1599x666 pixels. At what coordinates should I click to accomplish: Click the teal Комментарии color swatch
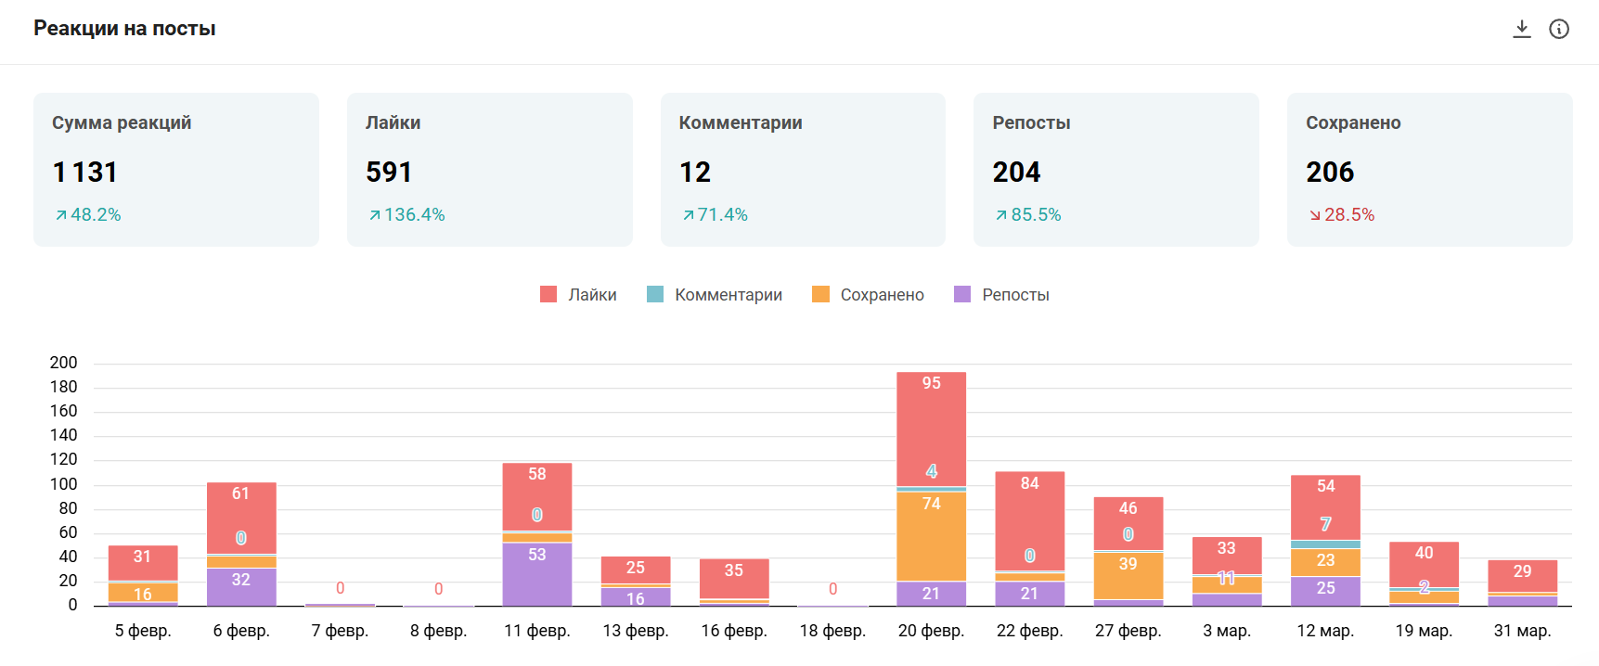pos(655,295)
